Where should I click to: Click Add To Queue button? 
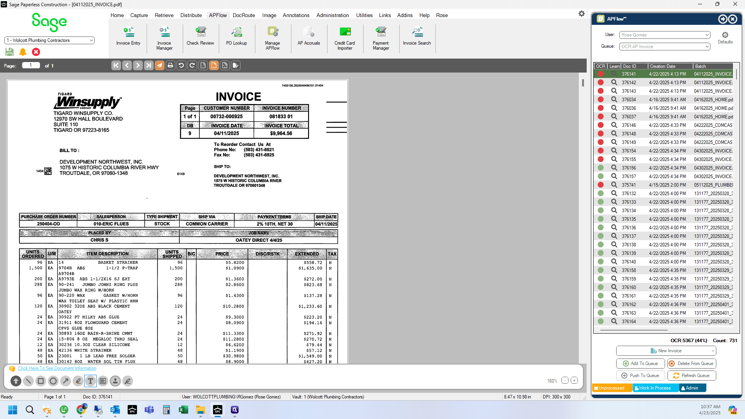[x=640, y=364]
